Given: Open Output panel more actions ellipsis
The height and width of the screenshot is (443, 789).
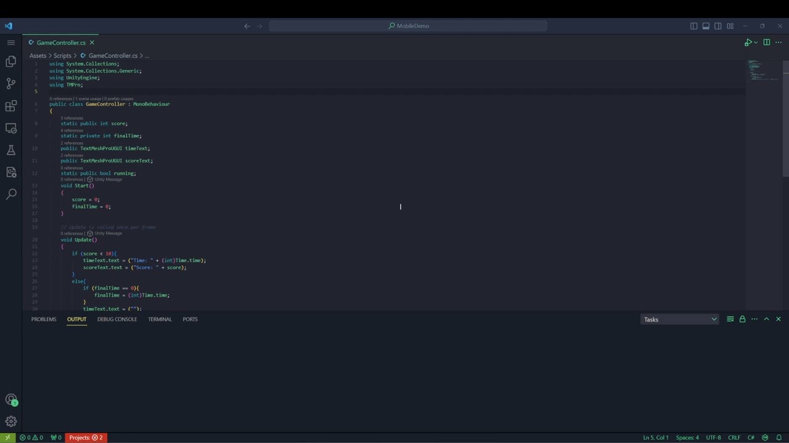Looking at the screenshot, I should click(x=754, y=319).
